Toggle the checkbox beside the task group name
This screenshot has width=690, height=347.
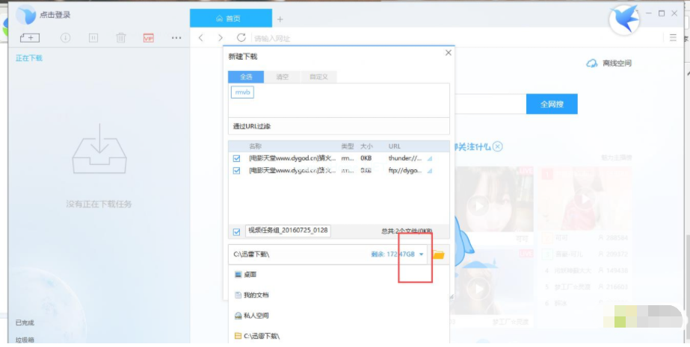(x=237, y=231)
